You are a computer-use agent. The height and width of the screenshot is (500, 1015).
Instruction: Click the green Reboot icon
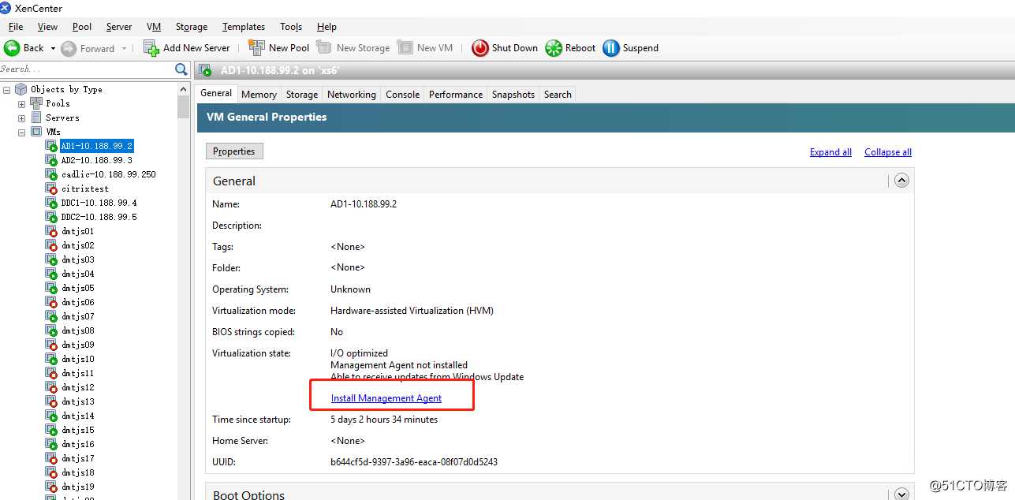click(554, 48)
